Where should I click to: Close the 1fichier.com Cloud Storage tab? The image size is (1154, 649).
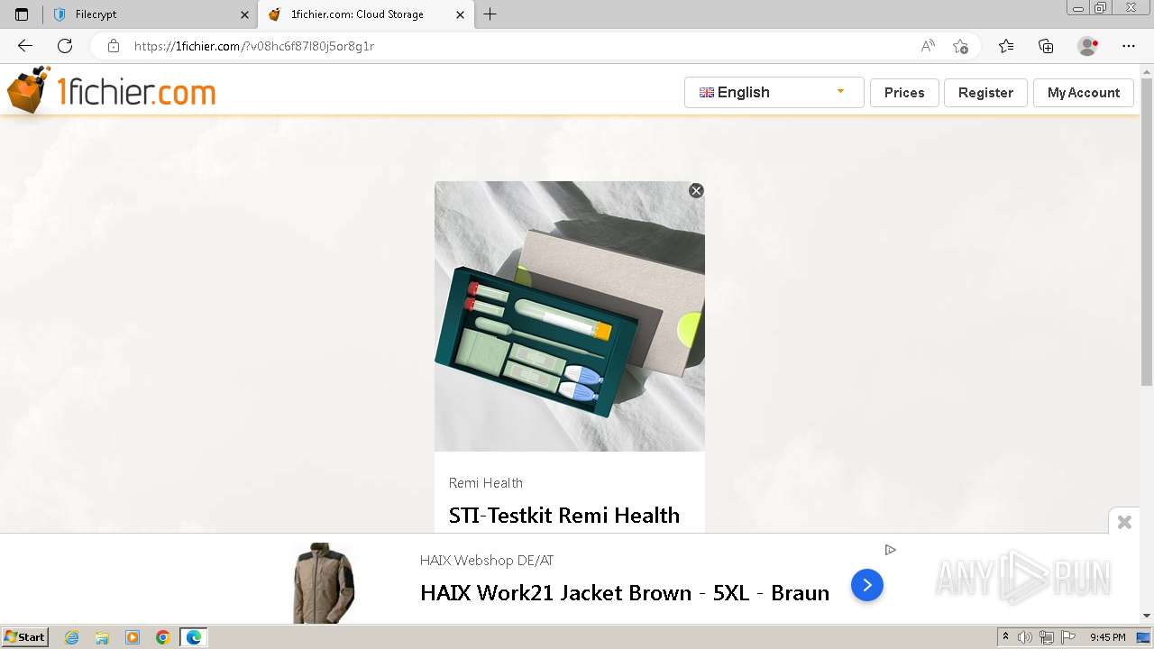(x=461, y=14)
